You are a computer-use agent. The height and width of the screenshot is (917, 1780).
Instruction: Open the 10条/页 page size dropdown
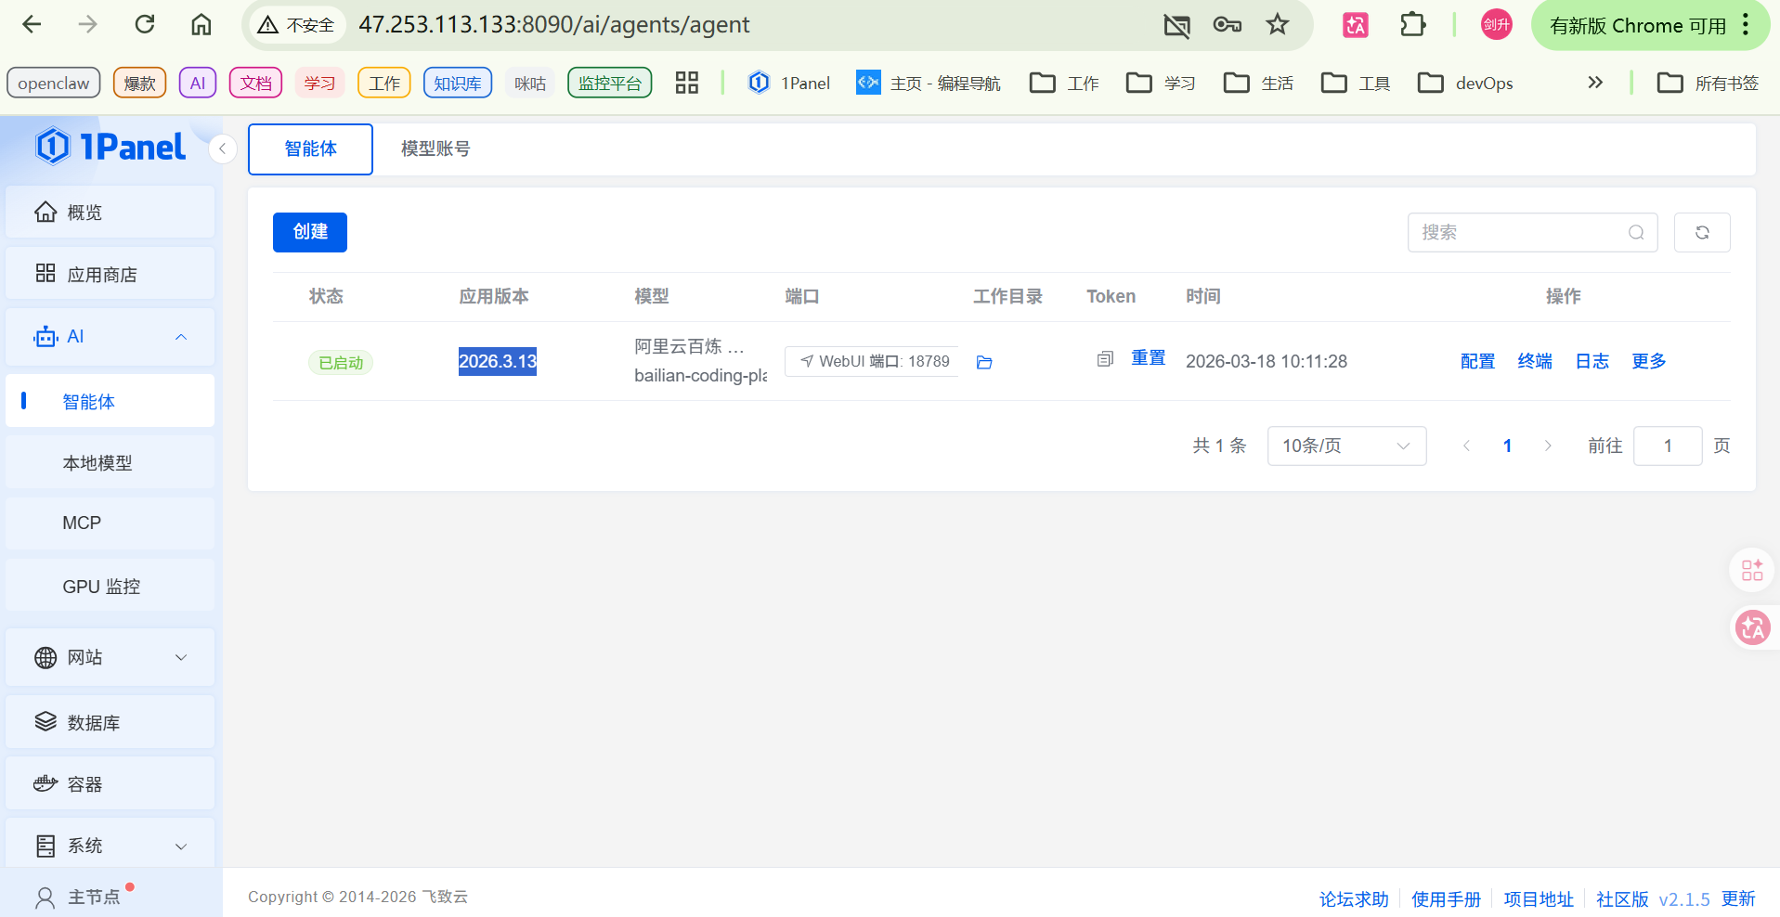click(1345, 446)
